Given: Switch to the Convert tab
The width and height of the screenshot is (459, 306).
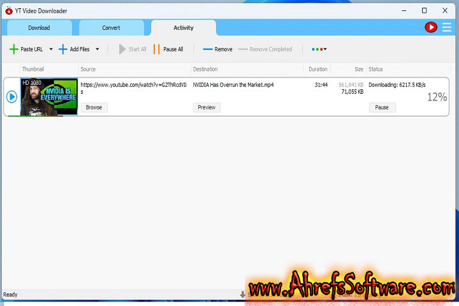Looking at the screenshot, I should pos(111,28).
